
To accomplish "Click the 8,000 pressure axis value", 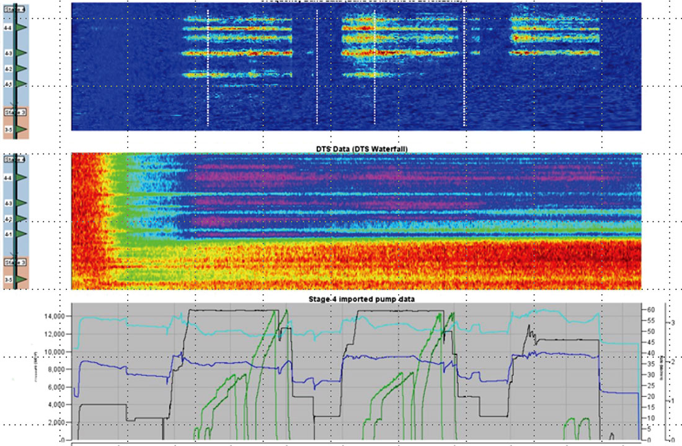I will (56, 369).
